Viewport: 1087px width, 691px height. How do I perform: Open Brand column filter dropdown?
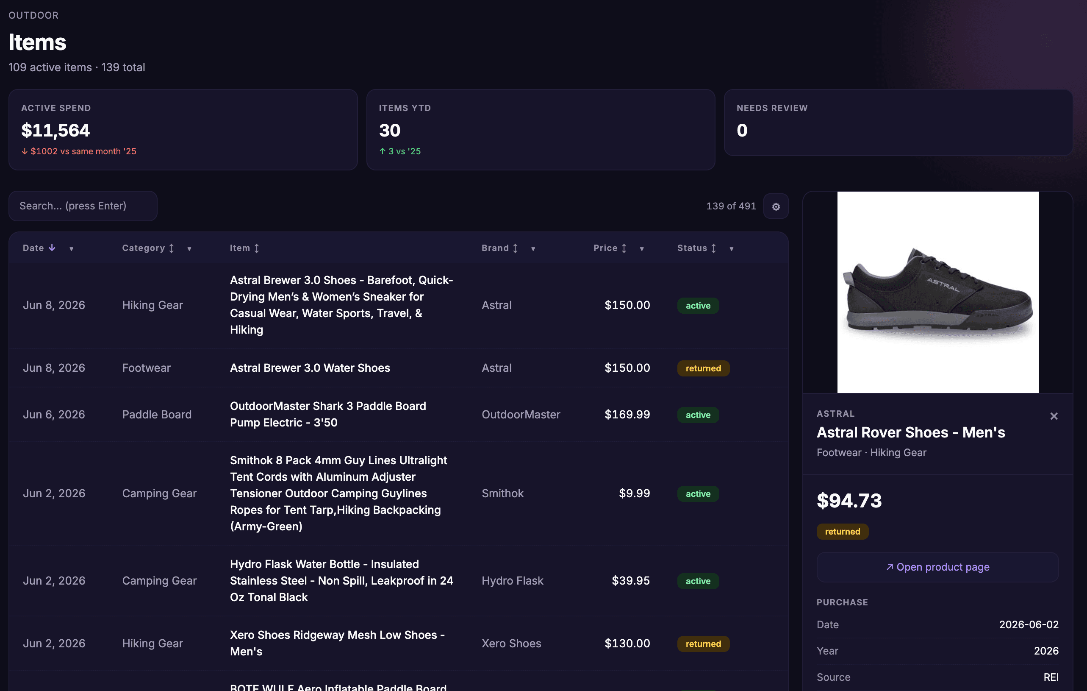[533, 249]
